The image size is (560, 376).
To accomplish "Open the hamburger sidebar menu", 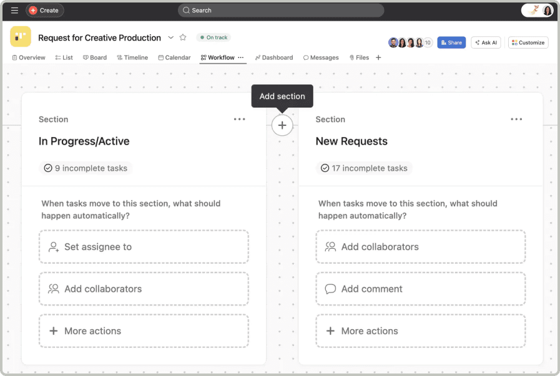I will pyautogui.click(x=14, y=11).
